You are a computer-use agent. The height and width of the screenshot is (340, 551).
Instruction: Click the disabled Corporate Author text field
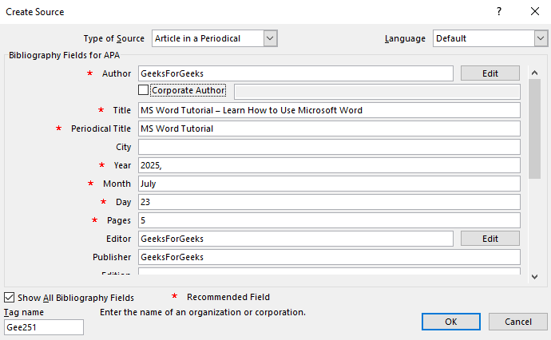[x=377, y=92]
